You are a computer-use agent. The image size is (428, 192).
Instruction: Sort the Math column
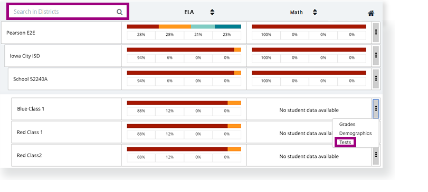tap(315, 12)
